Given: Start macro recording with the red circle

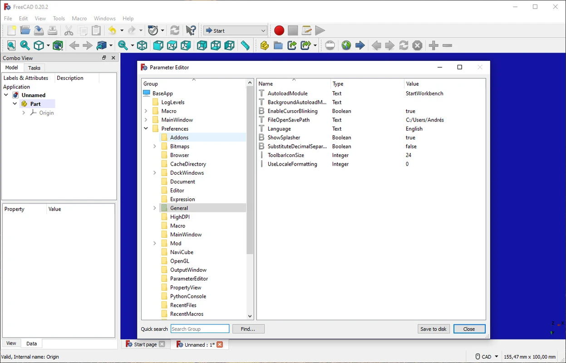Looking at the screenshot, I should point(279,30).
